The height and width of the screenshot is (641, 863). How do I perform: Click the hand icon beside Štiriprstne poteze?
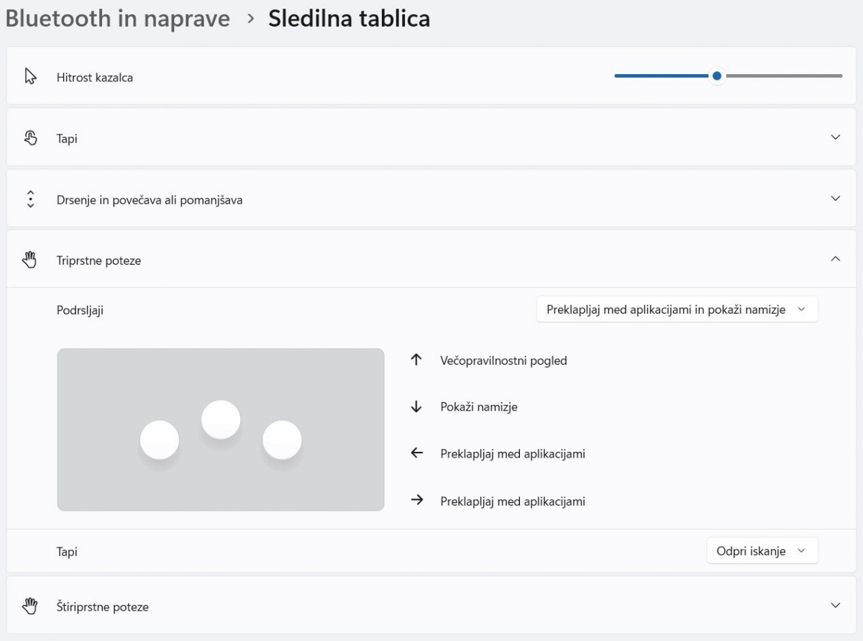[x=30, y=606]
